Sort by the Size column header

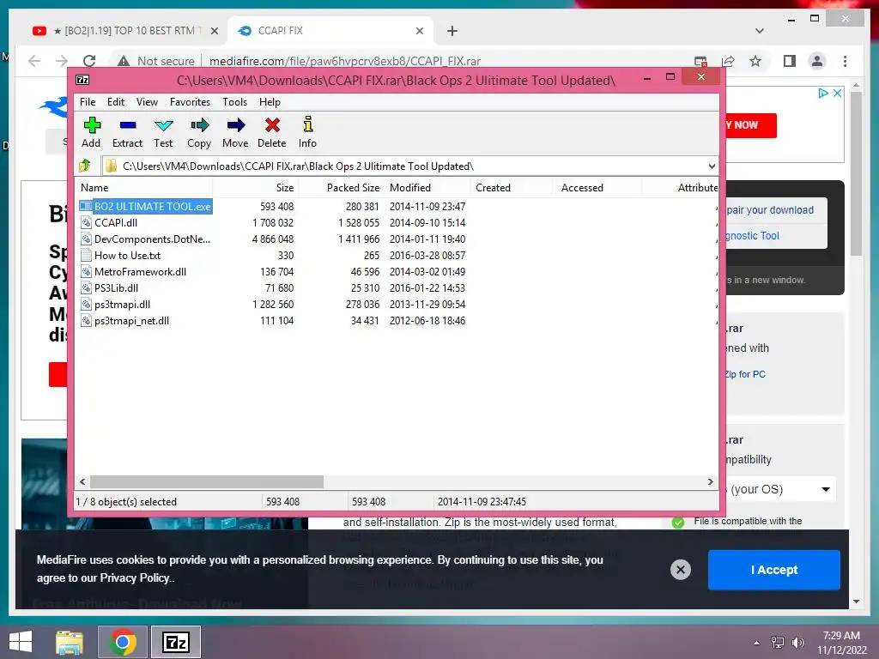click(255, 188)
